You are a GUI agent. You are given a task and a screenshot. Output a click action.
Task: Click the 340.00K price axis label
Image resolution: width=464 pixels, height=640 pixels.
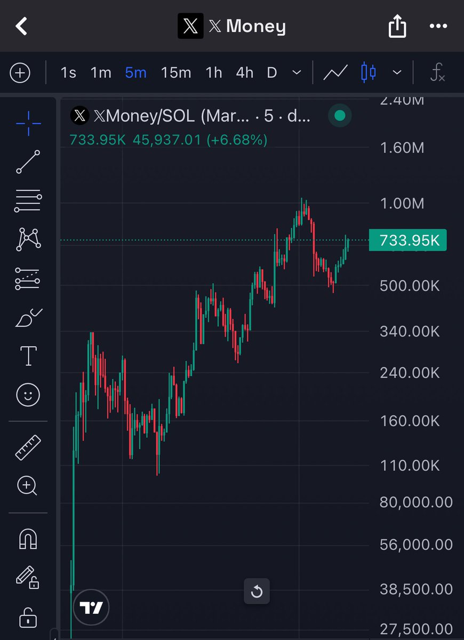click(410, 331)
